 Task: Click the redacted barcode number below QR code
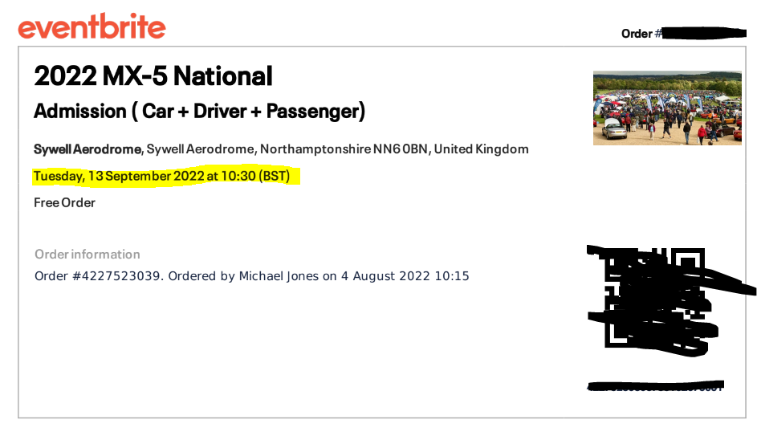pyautogui.click(x=655, y=386)
